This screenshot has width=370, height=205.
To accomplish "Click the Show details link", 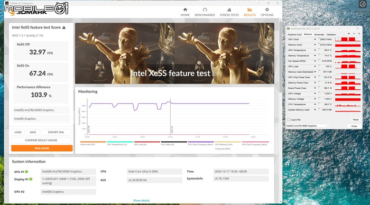I will [x=141, y=201].
